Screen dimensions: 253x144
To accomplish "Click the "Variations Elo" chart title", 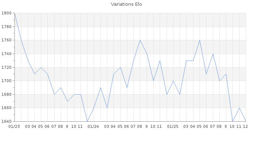I will pos(126,4).
